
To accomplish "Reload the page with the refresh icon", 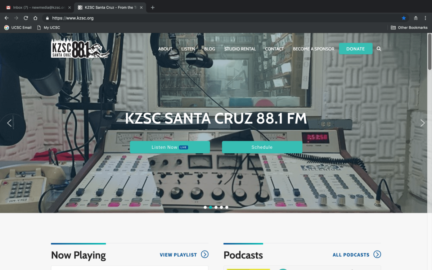I will [x=25, y=18].
